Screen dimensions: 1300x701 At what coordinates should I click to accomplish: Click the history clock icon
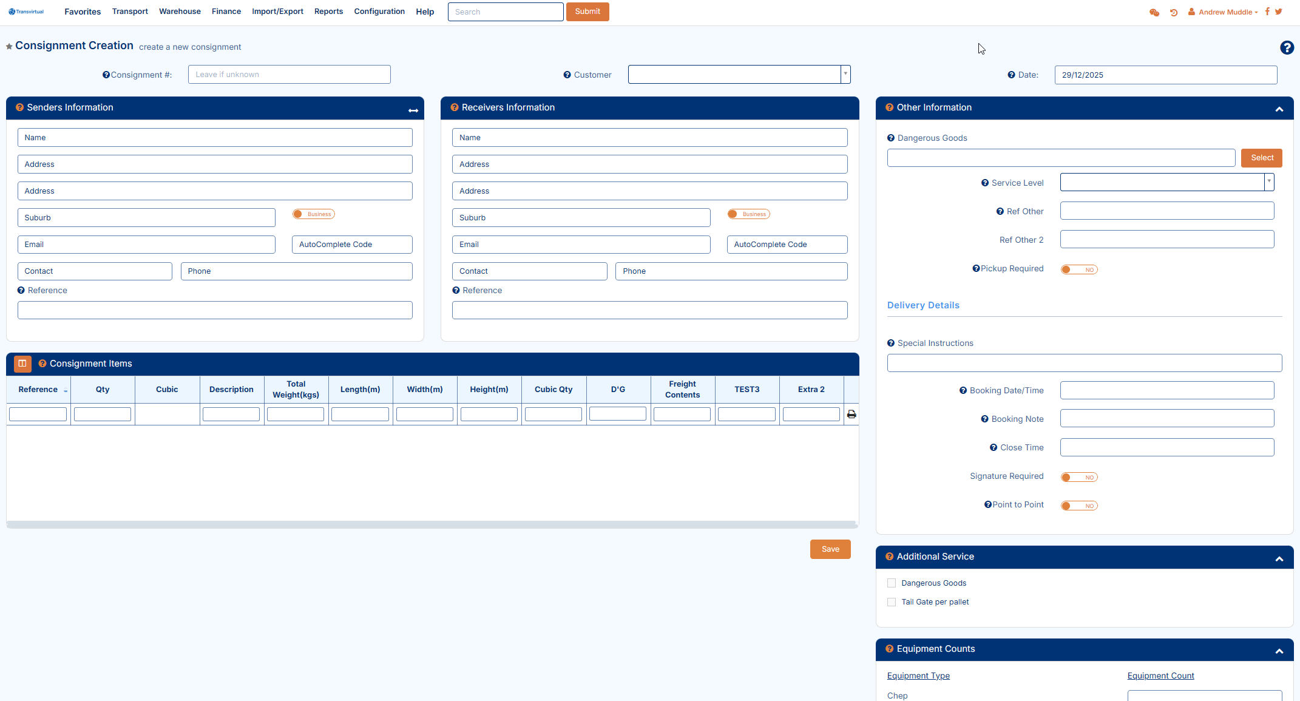(x=1174, y=12)
